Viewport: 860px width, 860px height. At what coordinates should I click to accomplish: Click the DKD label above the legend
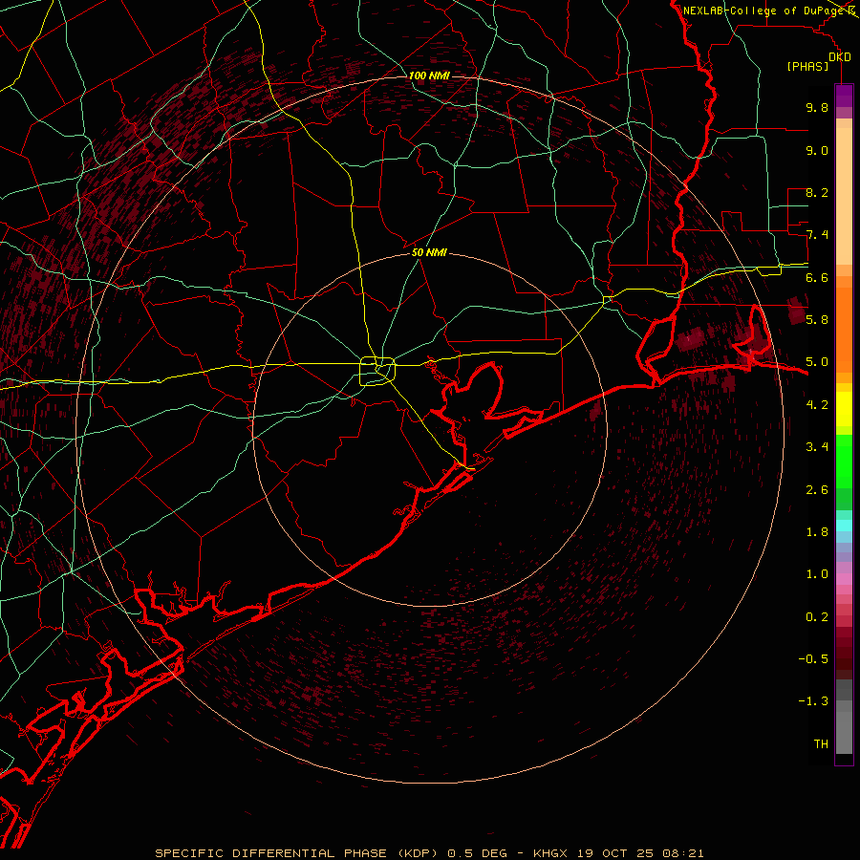point(840,57)
